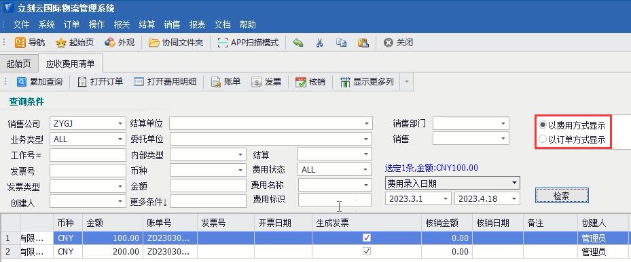Image resolution: width=631 pixels, height=262 pixels.
Task: Click the 关闭 close toolbar button
Action: 398,43
